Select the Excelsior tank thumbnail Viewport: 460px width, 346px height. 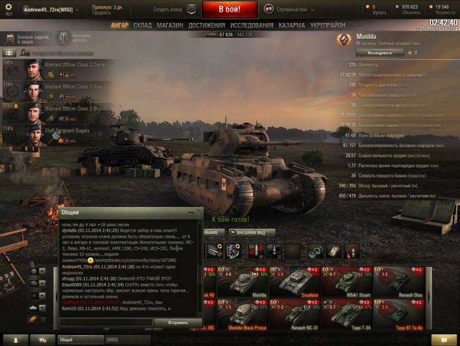point(295,282)
